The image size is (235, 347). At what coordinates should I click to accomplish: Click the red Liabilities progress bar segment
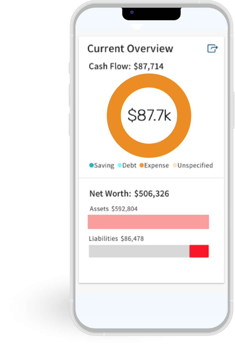click(x=199, y=251)
